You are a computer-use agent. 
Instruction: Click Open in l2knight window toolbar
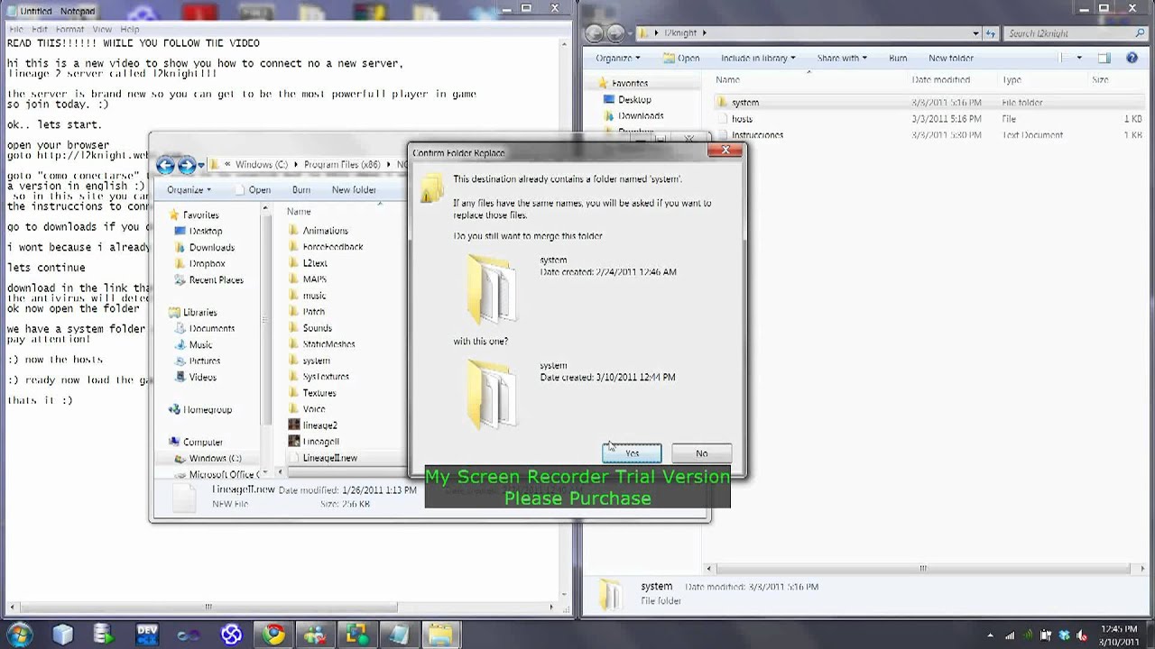(681, 58)
